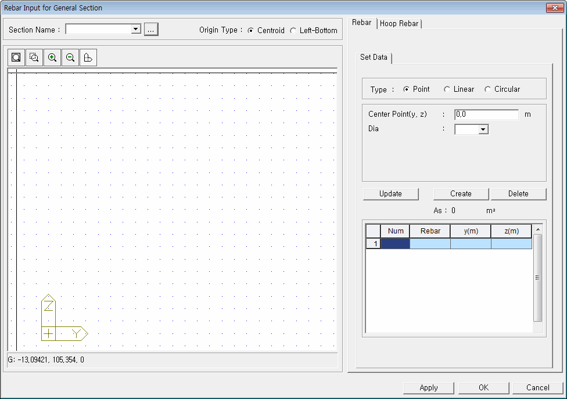Select the Zoom Fit tool
The width and height of the screenshot is (567, 399).
(x=16, y=57)
